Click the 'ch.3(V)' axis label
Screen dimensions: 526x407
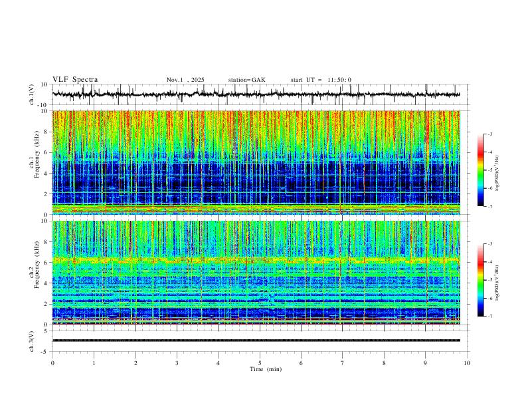point(32,341)
